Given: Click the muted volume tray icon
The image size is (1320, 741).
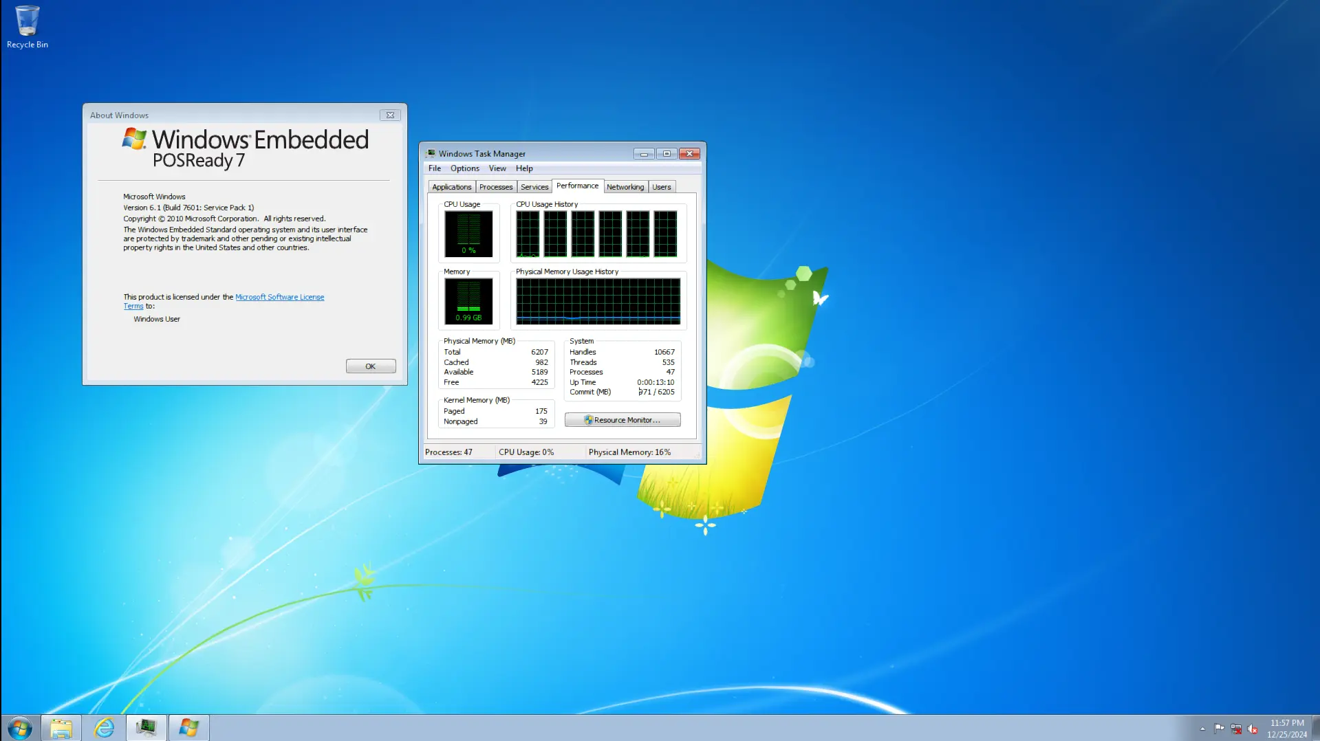Looking at the screenshot, I should (1253, 729).
